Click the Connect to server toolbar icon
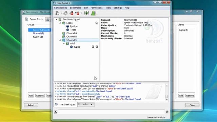 [57, 13]
